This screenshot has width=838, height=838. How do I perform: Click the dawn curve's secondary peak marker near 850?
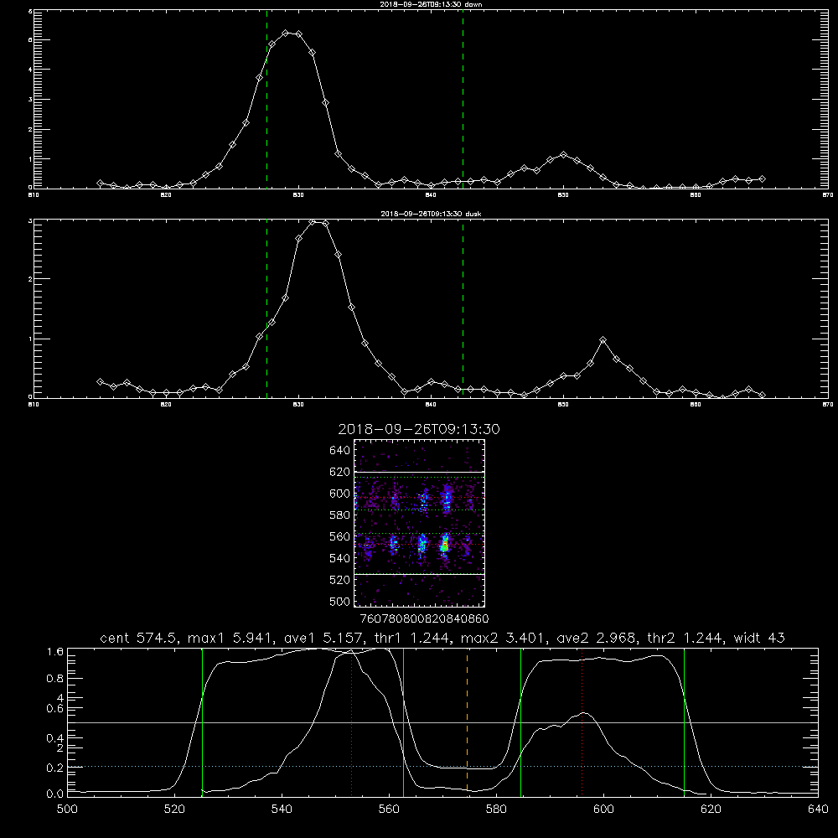pyautogui.click(x=563, y=154)
